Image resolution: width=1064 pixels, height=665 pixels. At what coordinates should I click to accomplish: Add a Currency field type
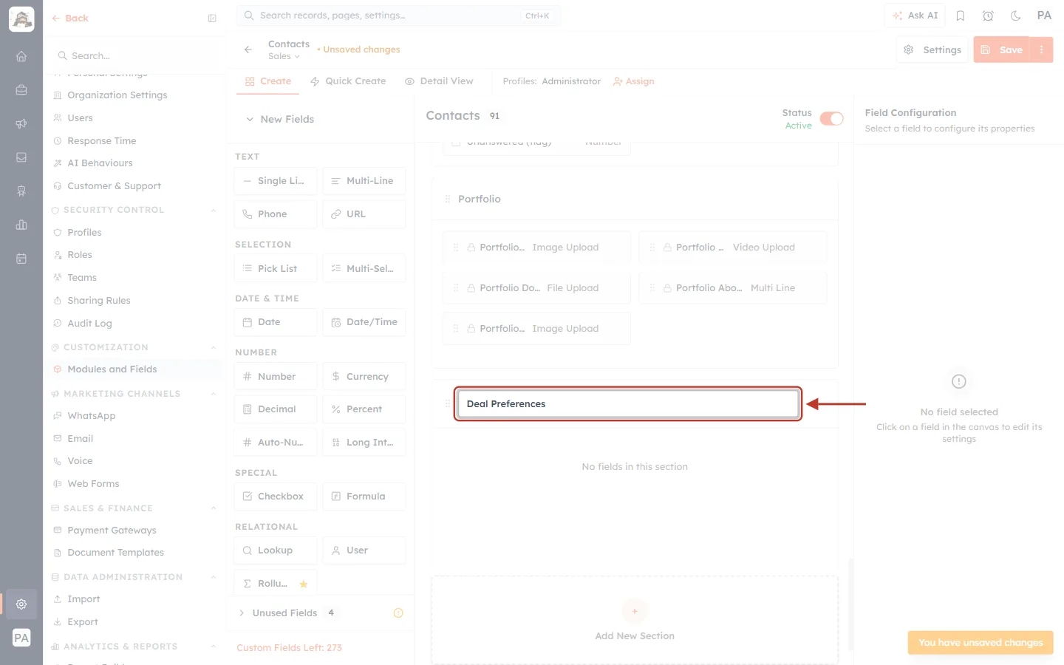[x=364, y=376]
